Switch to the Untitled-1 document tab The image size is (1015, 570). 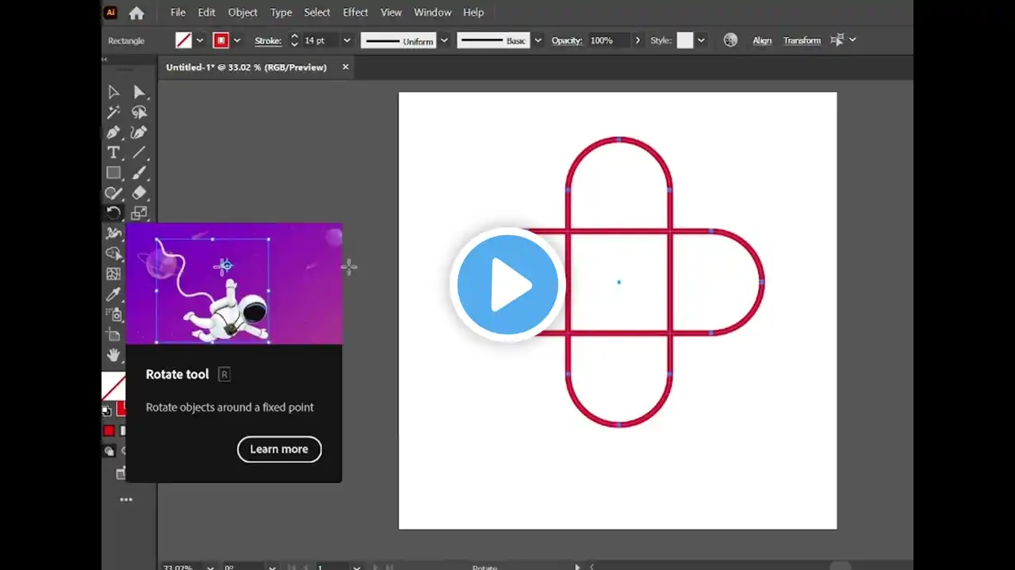tap(247, 67)
